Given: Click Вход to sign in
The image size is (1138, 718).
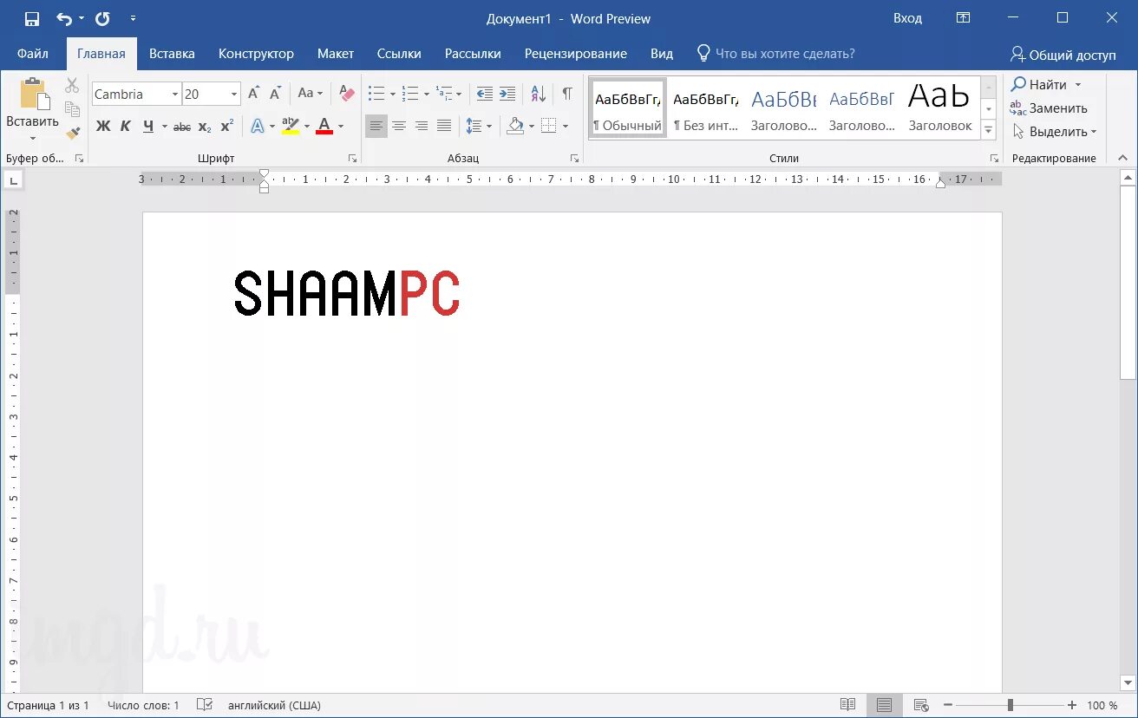Looking at the screenshot, I should pos(907,18).
